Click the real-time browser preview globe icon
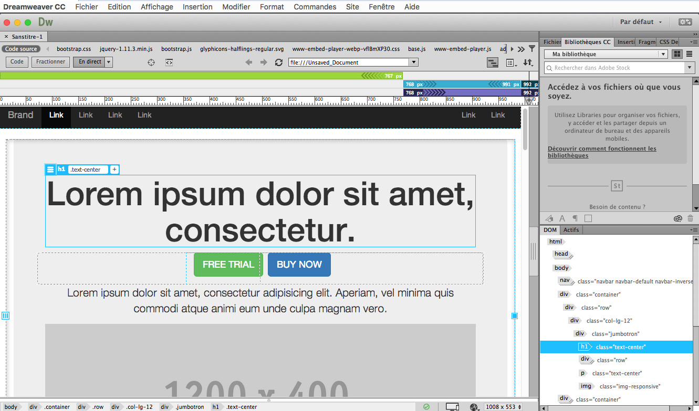699x411 pixels. pos(474,407)
